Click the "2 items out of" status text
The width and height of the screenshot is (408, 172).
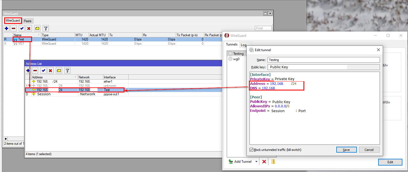(x=14, y=144)
